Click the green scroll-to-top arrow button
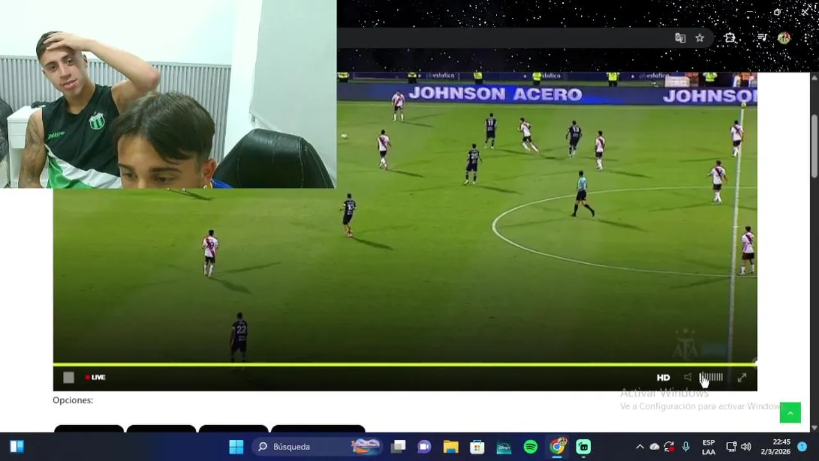 coord(790,412)
